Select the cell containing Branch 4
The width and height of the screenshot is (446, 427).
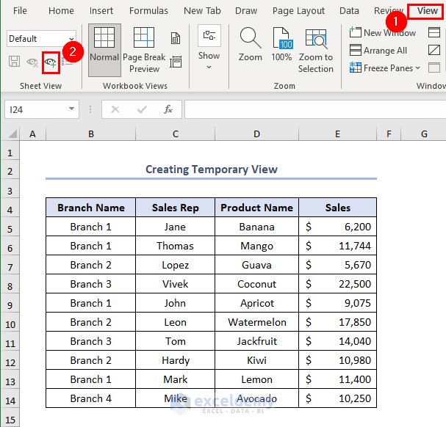(x=90, y=398)
